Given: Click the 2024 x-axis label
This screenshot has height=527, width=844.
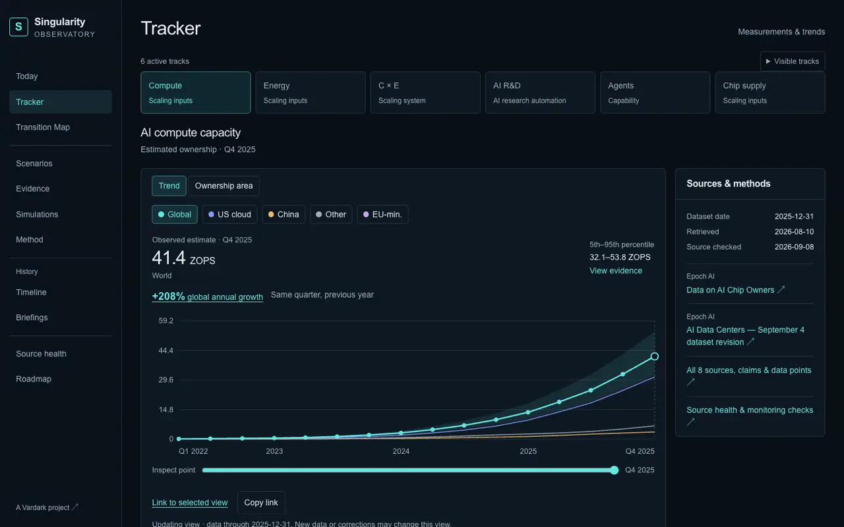Looking at the screenshot, I should [401, 451].
